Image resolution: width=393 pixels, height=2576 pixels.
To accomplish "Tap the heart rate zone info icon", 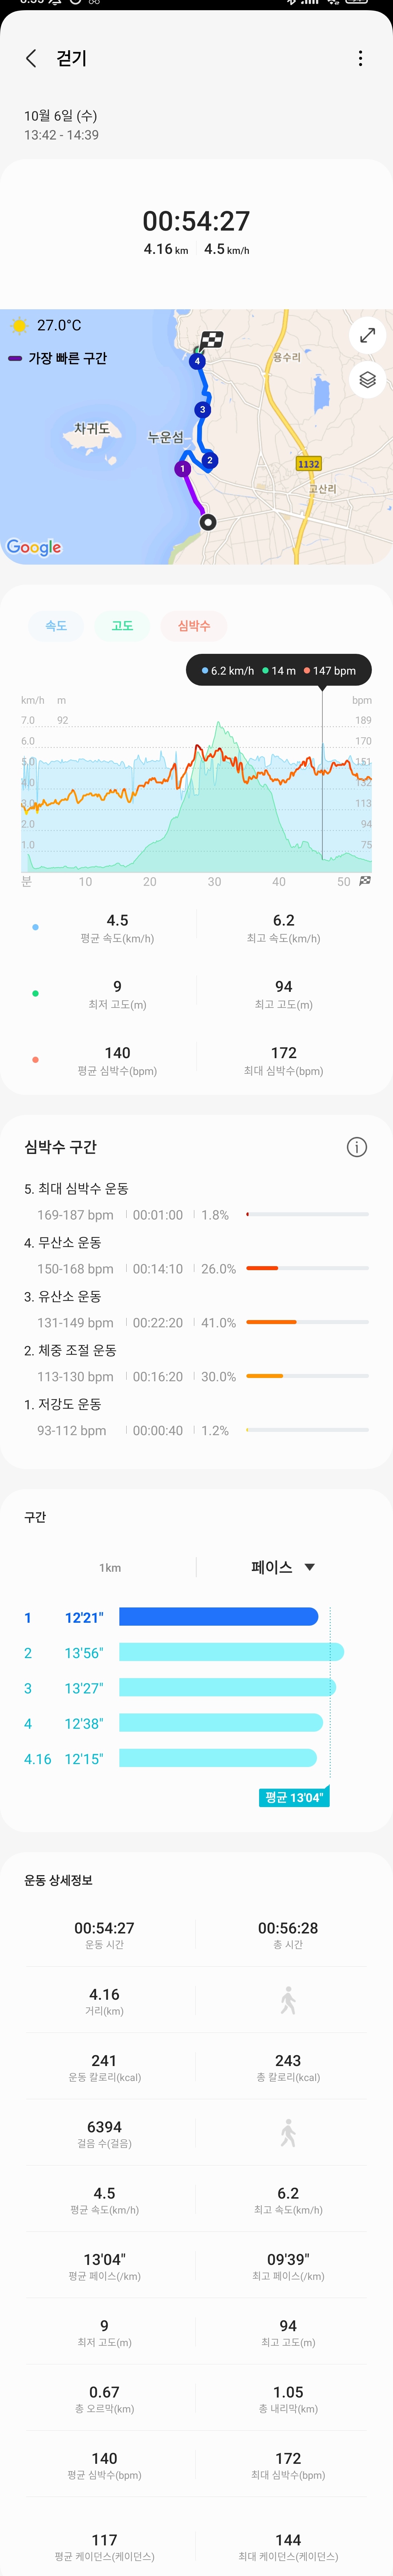I will click(x=356, y=1147).
